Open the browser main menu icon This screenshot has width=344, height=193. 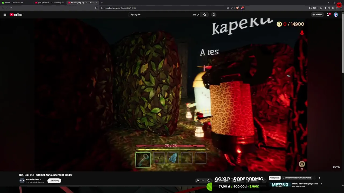click(341, 8)
